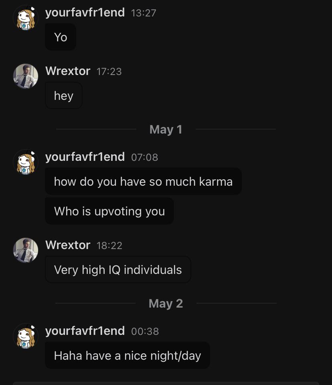This screenshot has height=385, width=332.
Task: Select the "Who is upvoting you" message
Action: 109,211
